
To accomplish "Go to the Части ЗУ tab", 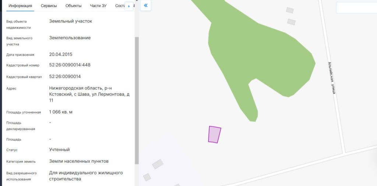I will [98, 6].
